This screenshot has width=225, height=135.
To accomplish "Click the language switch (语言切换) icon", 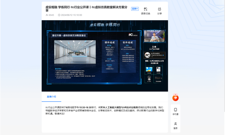I will (x=145, y=9).
